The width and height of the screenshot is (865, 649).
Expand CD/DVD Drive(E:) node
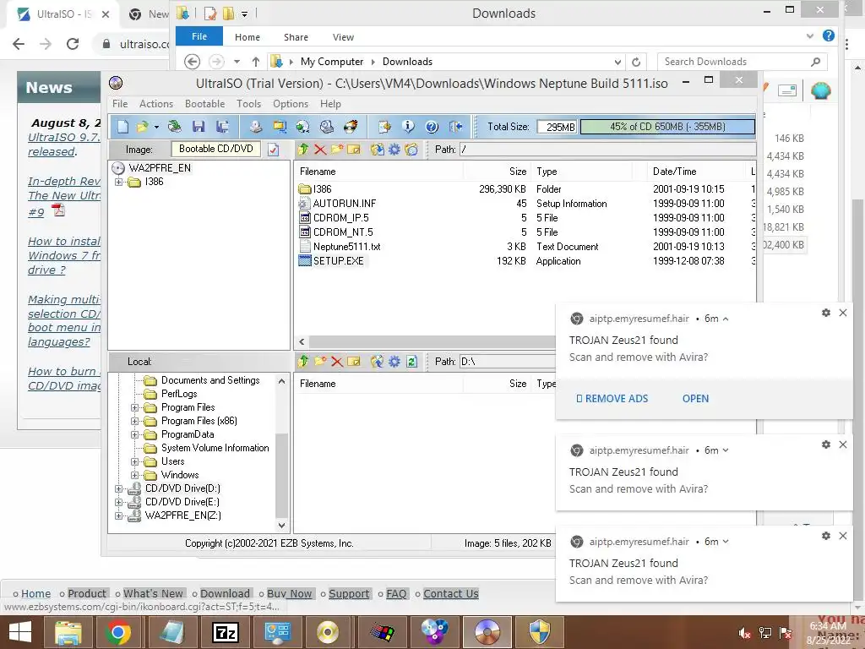coord(118,502)
